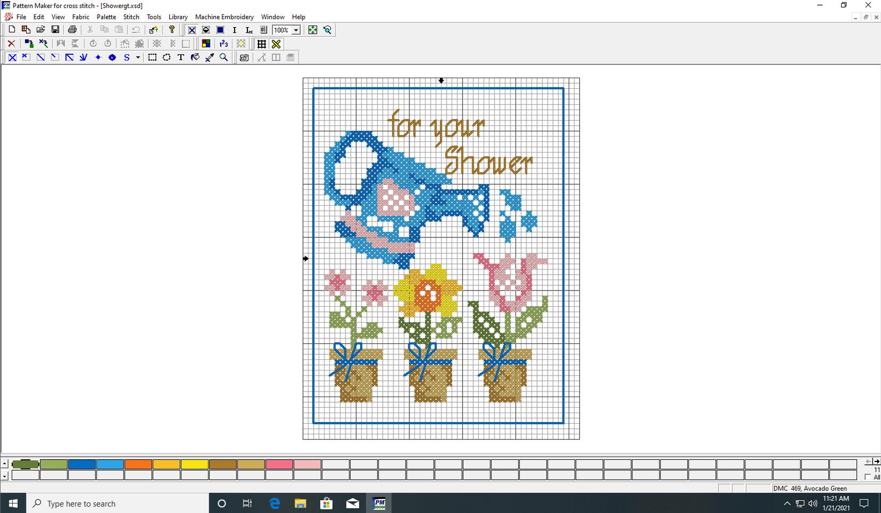The width and height of the screenshot is (881, 513).
Task: Open File Explorer from taskbar
Action: pyautogui.click(x=300, y=503)
